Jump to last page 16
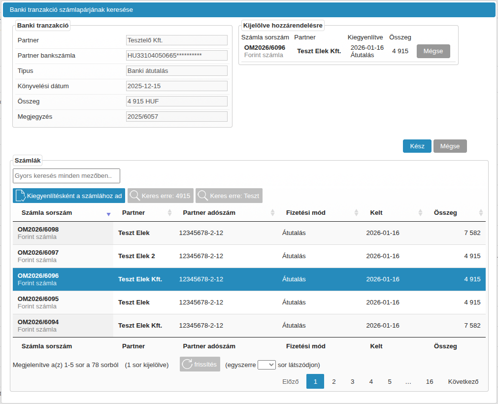The image size is (498, 404). tap(430, 381)
